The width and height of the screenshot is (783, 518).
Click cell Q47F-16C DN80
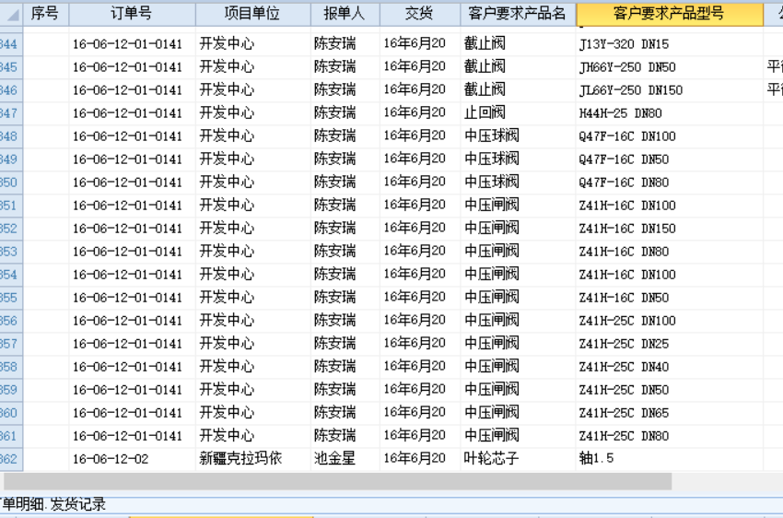pos(669,182)
